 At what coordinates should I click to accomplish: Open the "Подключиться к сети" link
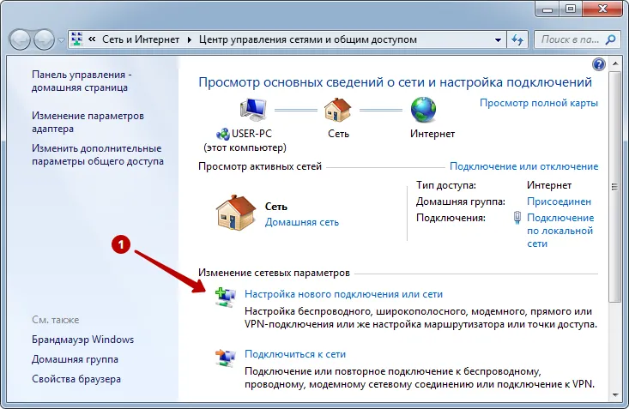point(295,354)
